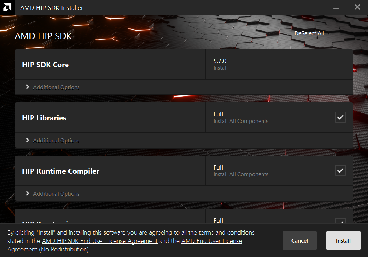Viewport: 368px width, 257px height.
Task: Close the installer with the X icon
Action: [x=357, y=7]
